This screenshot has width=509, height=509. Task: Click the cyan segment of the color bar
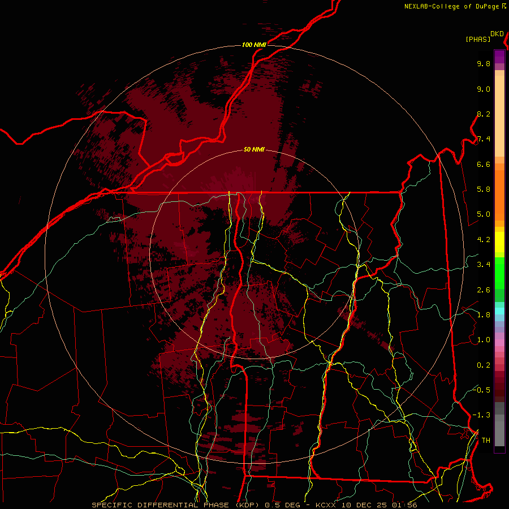(x=499, y=310)
